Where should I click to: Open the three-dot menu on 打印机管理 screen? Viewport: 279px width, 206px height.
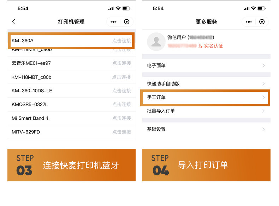pos(113,22)
